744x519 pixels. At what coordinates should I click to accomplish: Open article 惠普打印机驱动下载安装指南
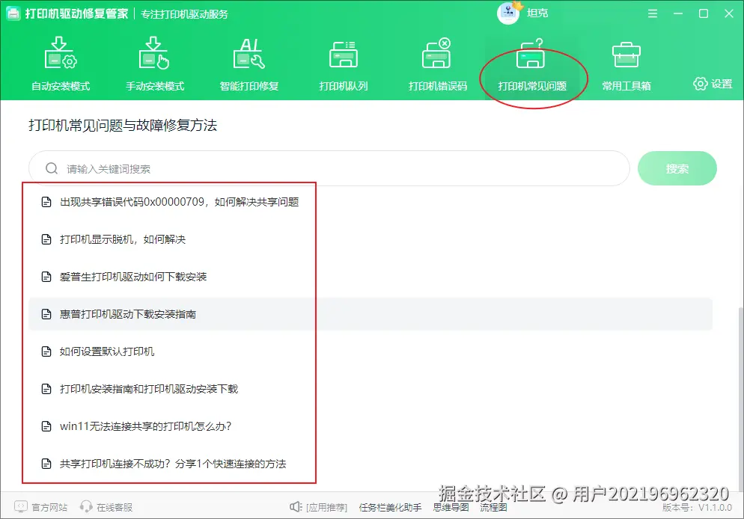click(128, 314)
